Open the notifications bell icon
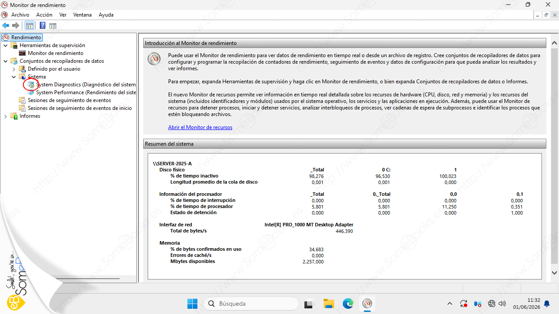The height and width of the screenshot is (314, 559). click(547, 304)
